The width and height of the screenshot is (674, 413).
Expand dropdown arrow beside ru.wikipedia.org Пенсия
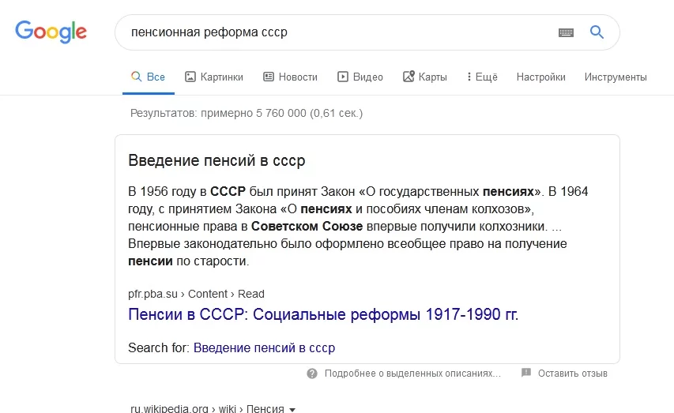coord(292,410)
